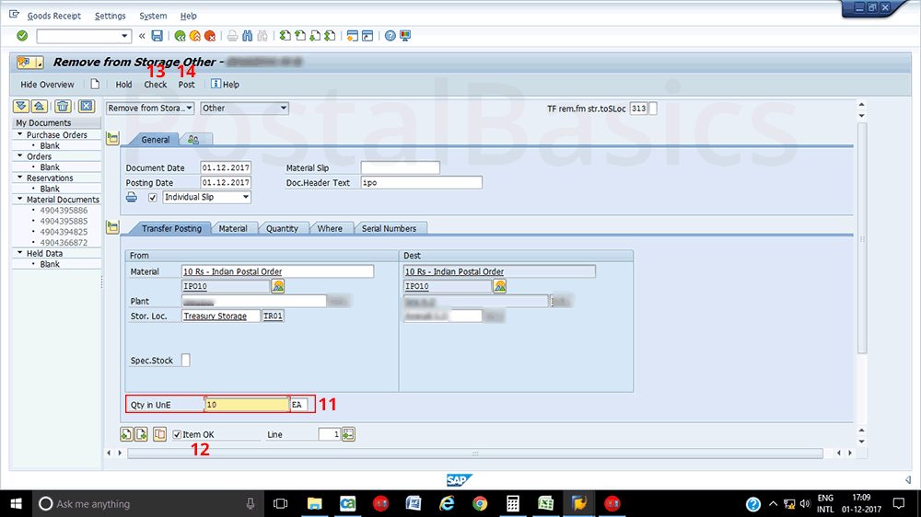Click the printer icon beside Individual Slip

point(132,197)
